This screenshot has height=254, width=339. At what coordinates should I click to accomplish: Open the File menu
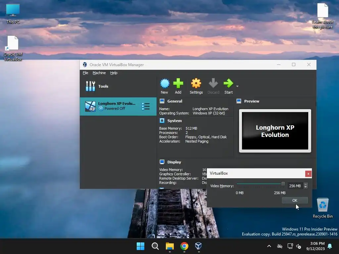(85, 73)
